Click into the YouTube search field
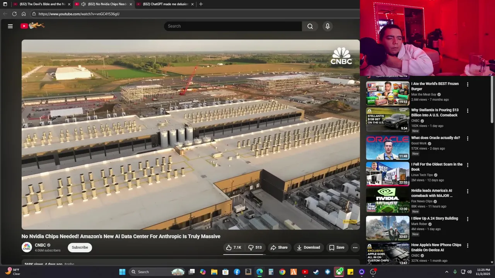495x278 pixels. click(233, 26)
